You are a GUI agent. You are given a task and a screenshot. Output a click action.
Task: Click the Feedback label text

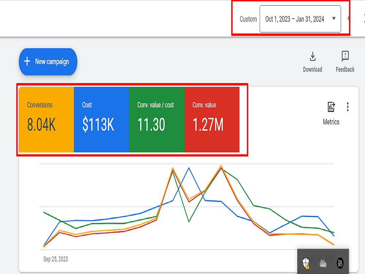(x=345, y=69)
